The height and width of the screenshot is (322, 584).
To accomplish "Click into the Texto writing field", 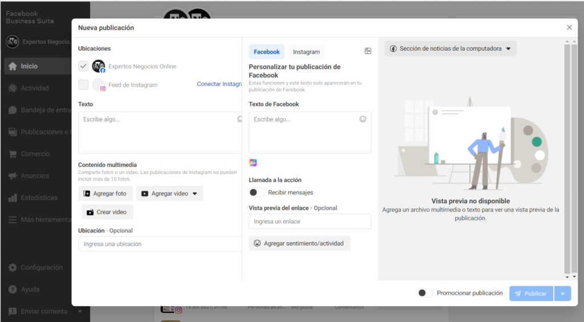I will (x=160, y=133).
